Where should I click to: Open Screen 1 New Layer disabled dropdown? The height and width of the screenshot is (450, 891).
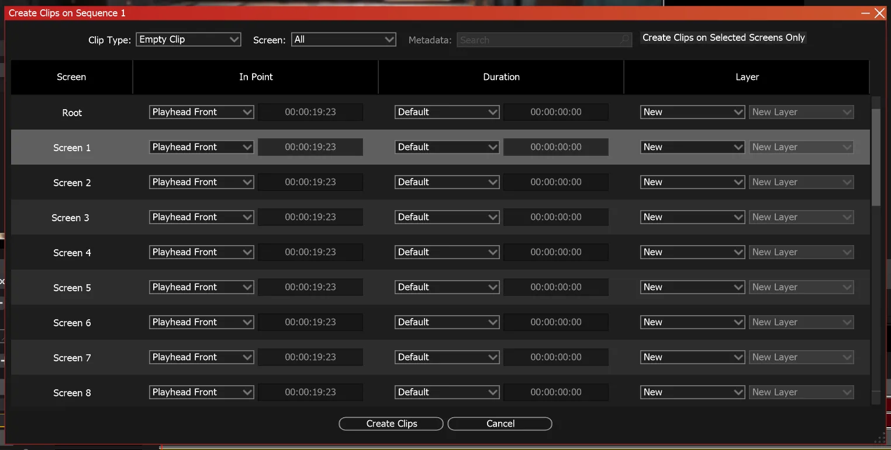click(x=802, y=147)
